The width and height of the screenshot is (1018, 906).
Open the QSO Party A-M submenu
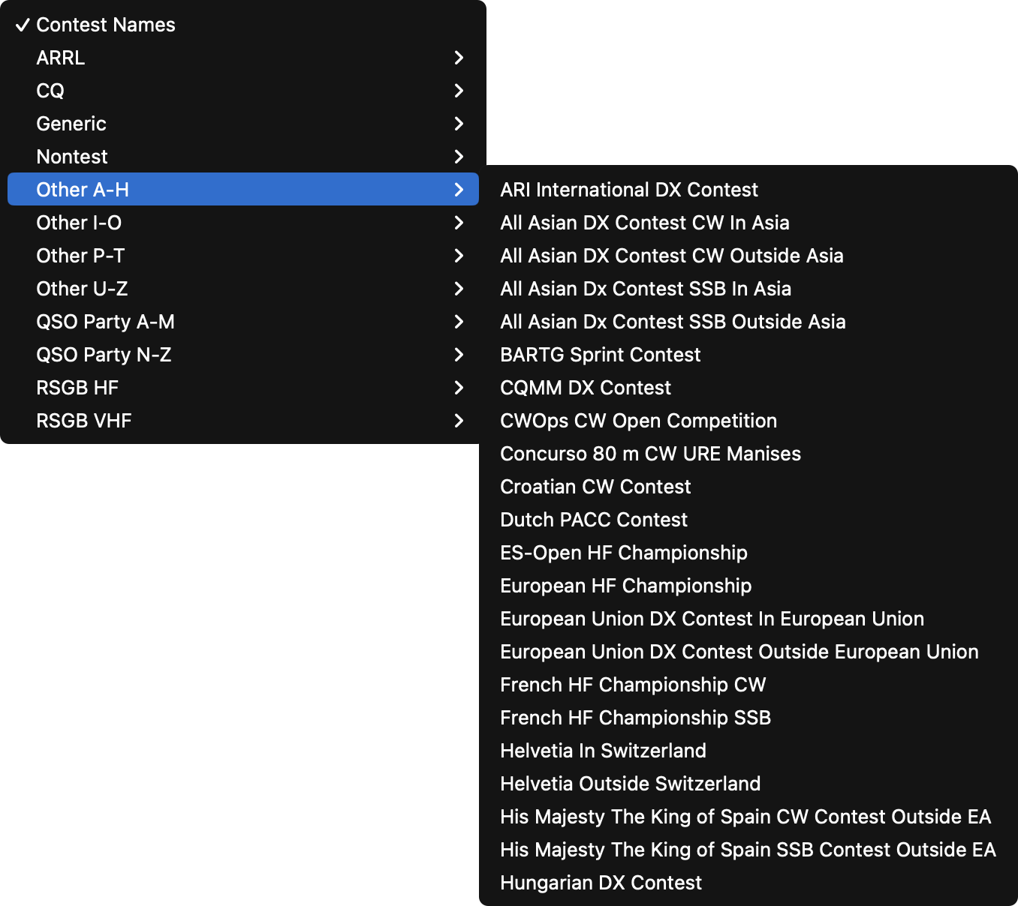tap(243, 322)
